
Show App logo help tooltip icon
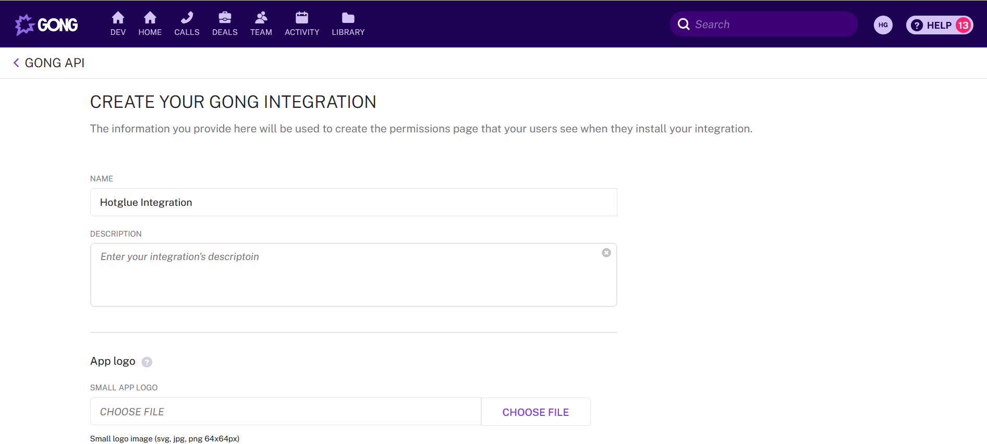[147, 362]
